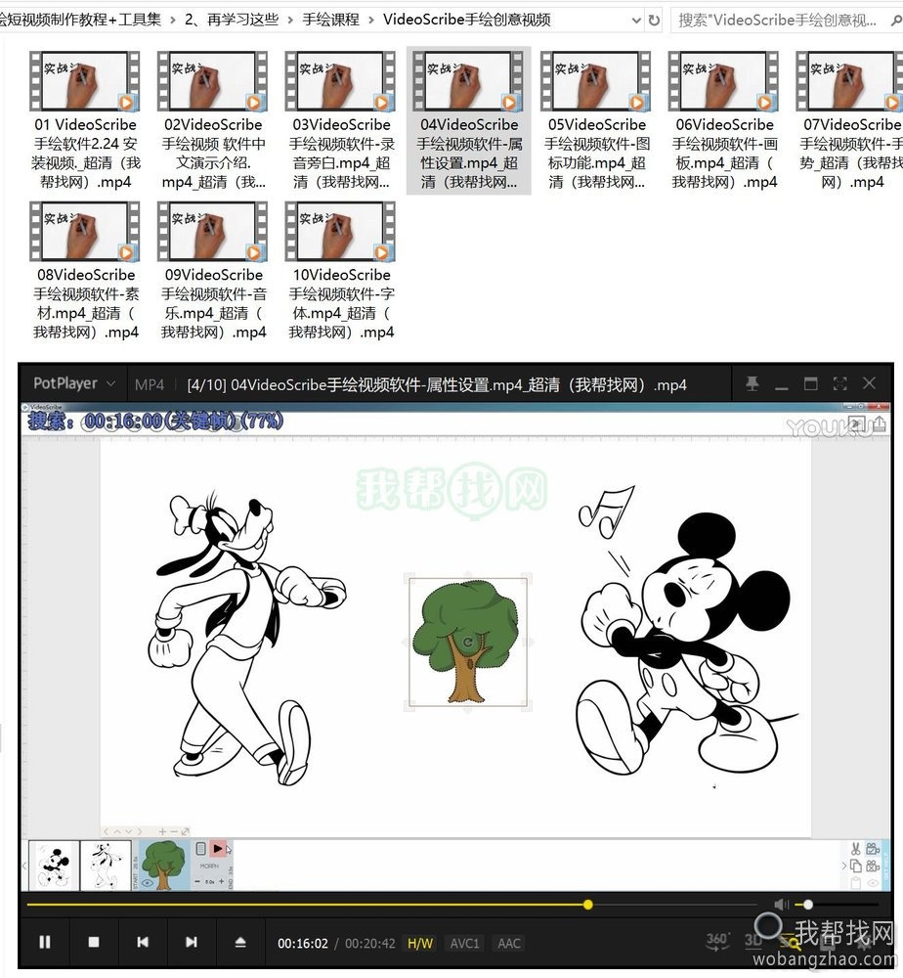
Task: Click the eject/open file button
Action: point(240,942)
